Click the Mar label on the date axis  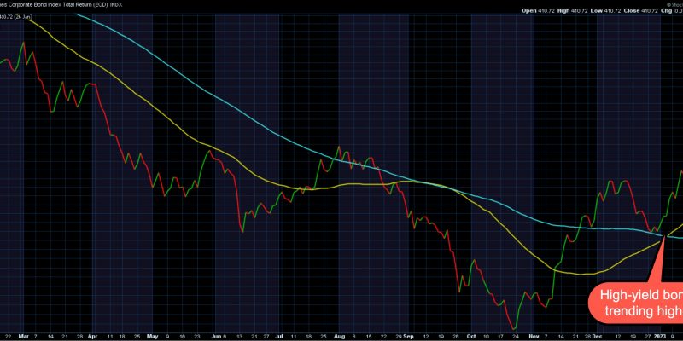tap(23, 336)
